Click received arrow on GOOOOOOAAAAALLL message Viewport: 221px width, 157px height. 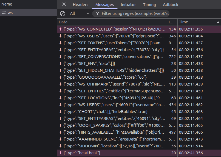tap(60, 77)
